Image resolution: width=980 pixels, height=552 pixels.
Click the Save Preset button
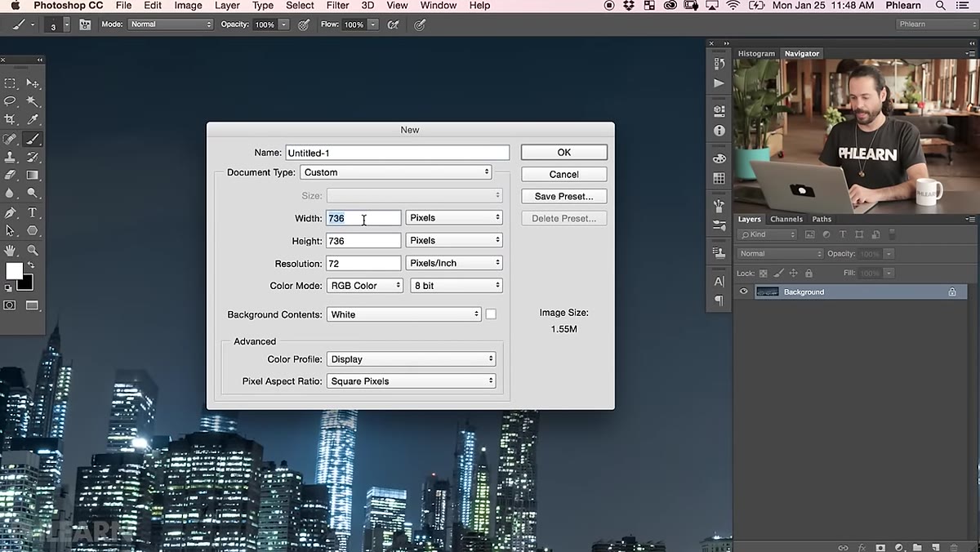tap(563, 196)
